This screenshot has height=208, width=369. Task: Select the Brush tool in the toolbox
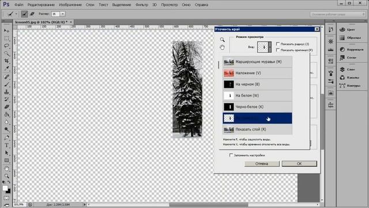(6, 84)
